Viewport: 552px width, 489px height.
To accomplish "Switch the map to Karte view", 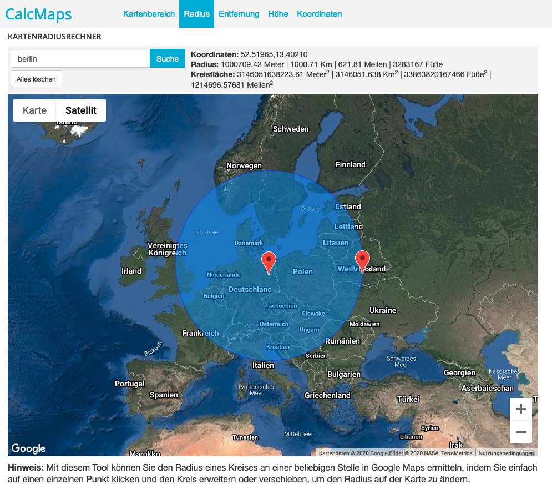I will point(34,110).
